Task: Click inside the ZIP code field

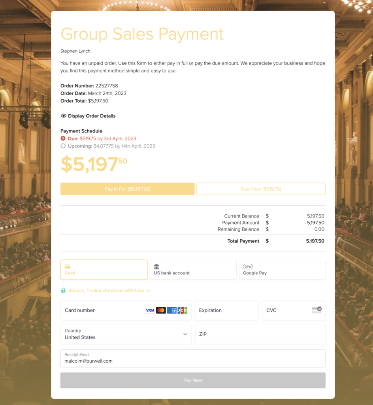Action: coord(260,334)
